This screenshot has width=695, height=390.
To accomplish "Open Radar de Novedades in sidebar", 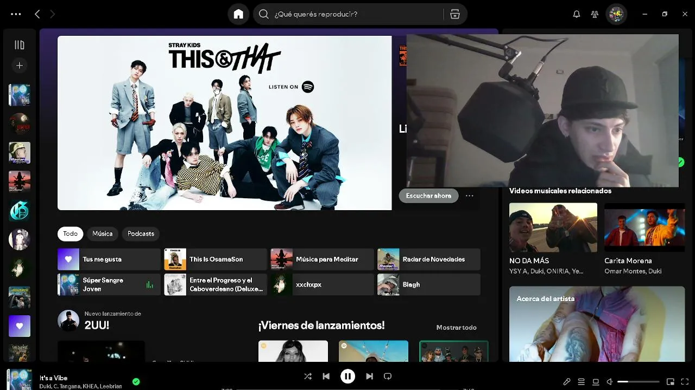I will [x=20, y=153].
